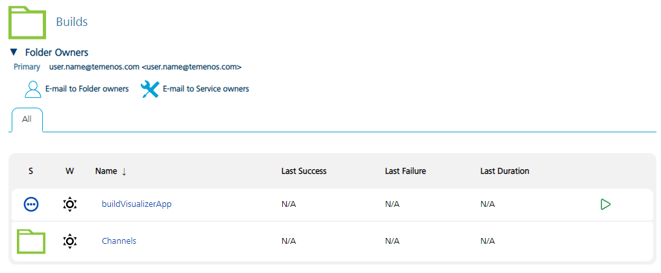Click the wrench tools icon

[150, 89]
